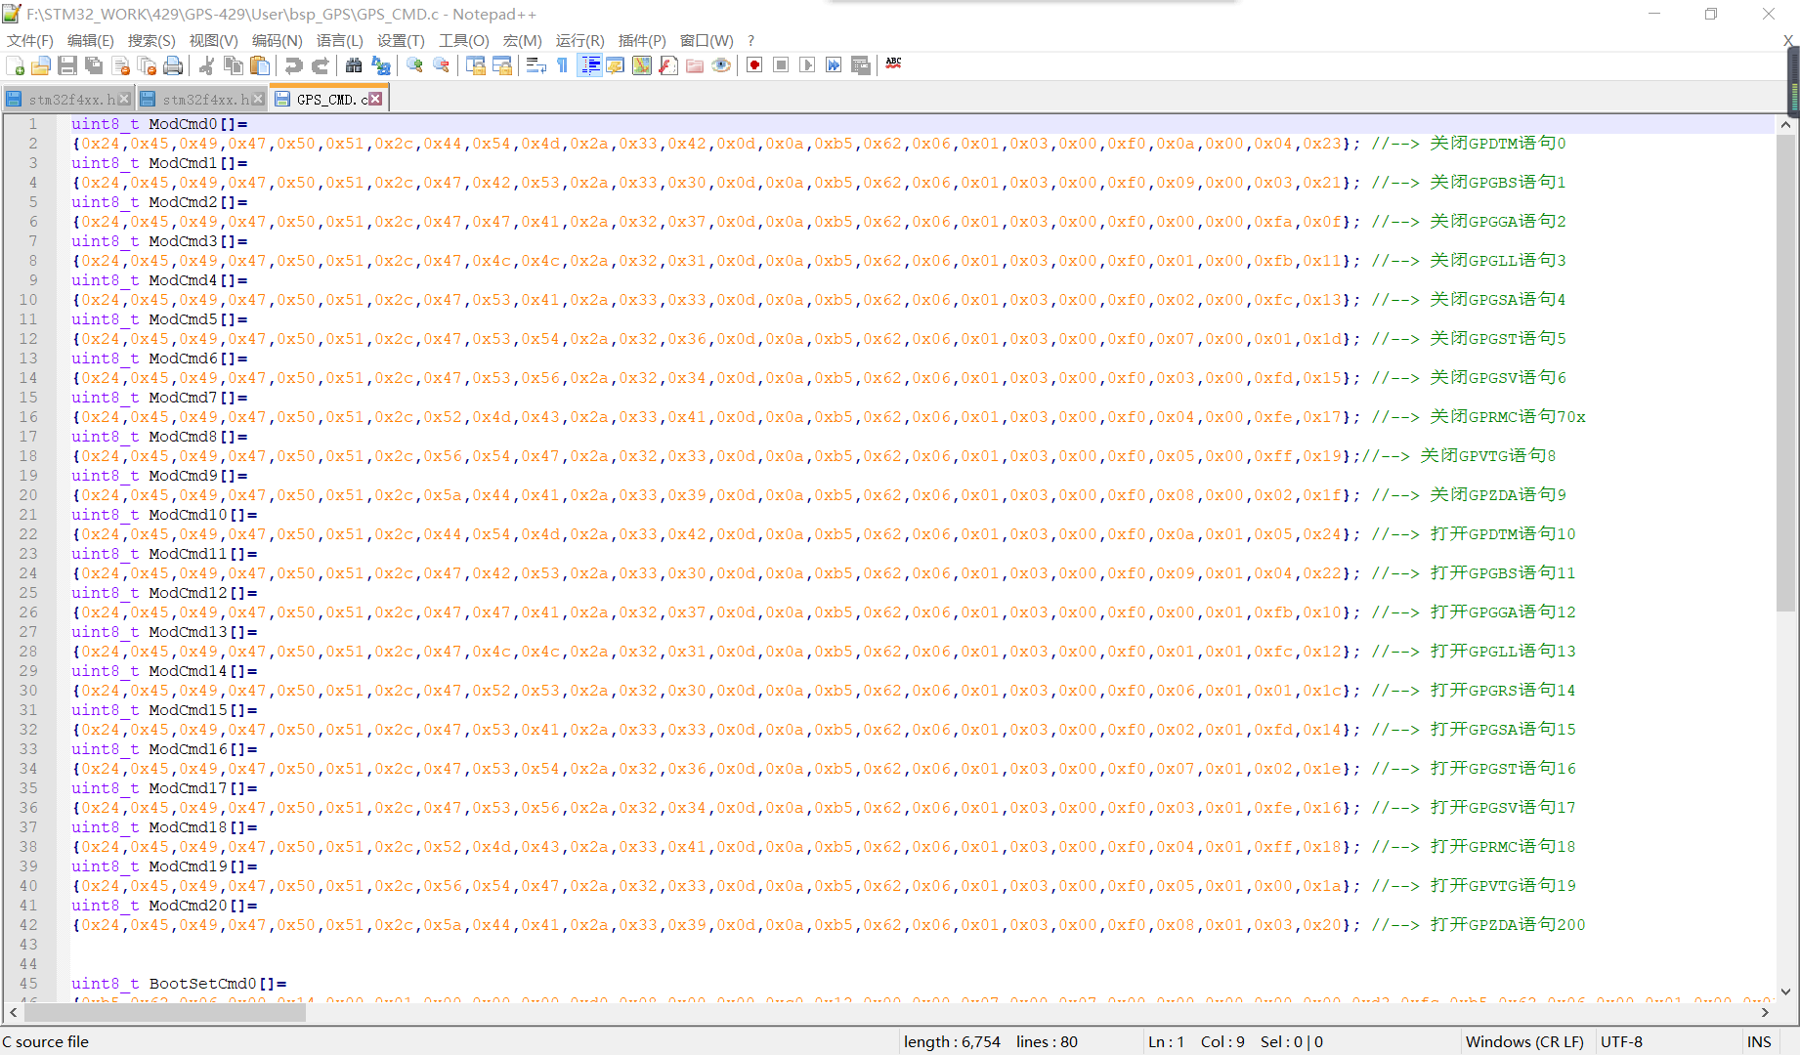Image resolution: width=1800 pixels, height=1055 pixels.
Task: Click the UTF-8 encoding status field
Action: coord(1621,1041)
